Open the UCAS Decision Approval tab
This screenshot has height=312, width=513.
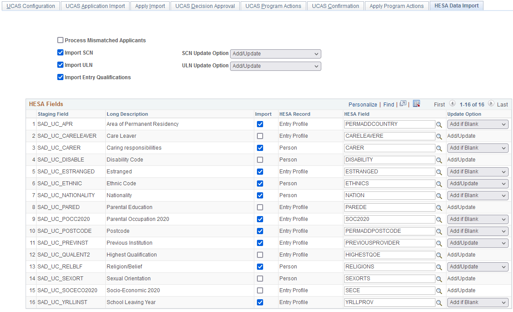(204, 6)
